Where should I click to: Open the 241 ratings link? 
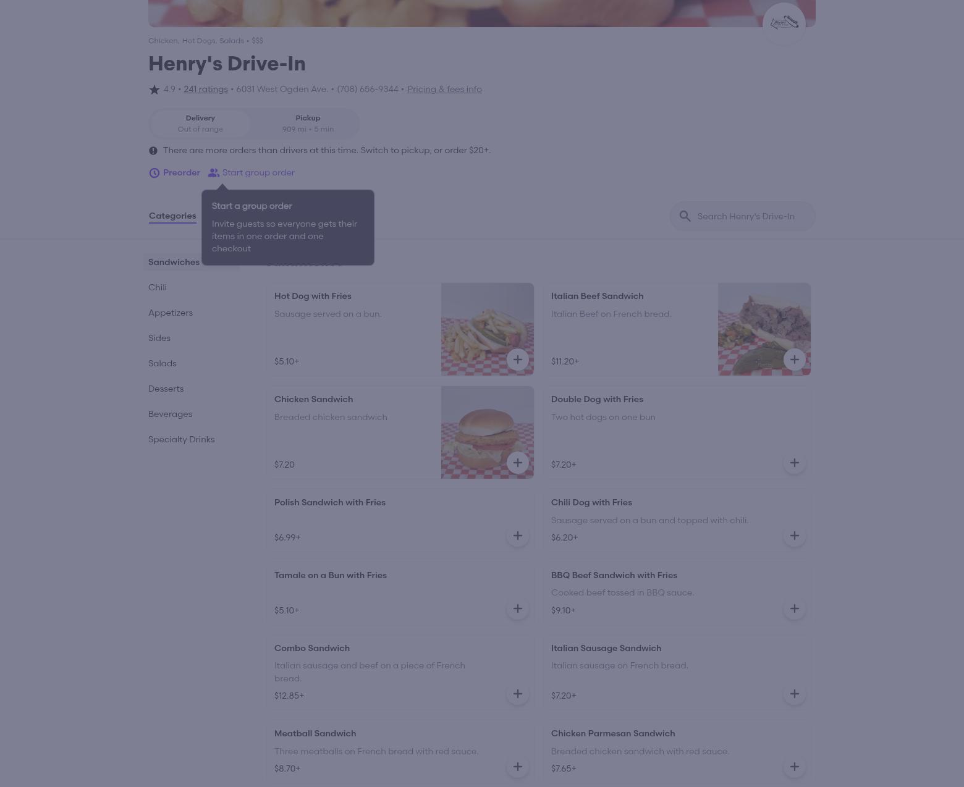coord(206,89)
